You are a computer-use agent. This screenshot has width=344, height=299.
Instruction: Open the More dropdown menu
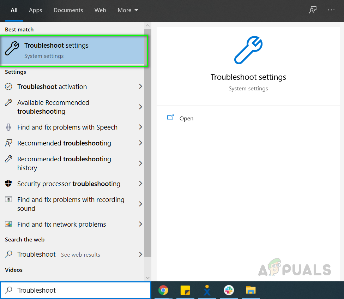pyautogui.click(x=128, y=10)
